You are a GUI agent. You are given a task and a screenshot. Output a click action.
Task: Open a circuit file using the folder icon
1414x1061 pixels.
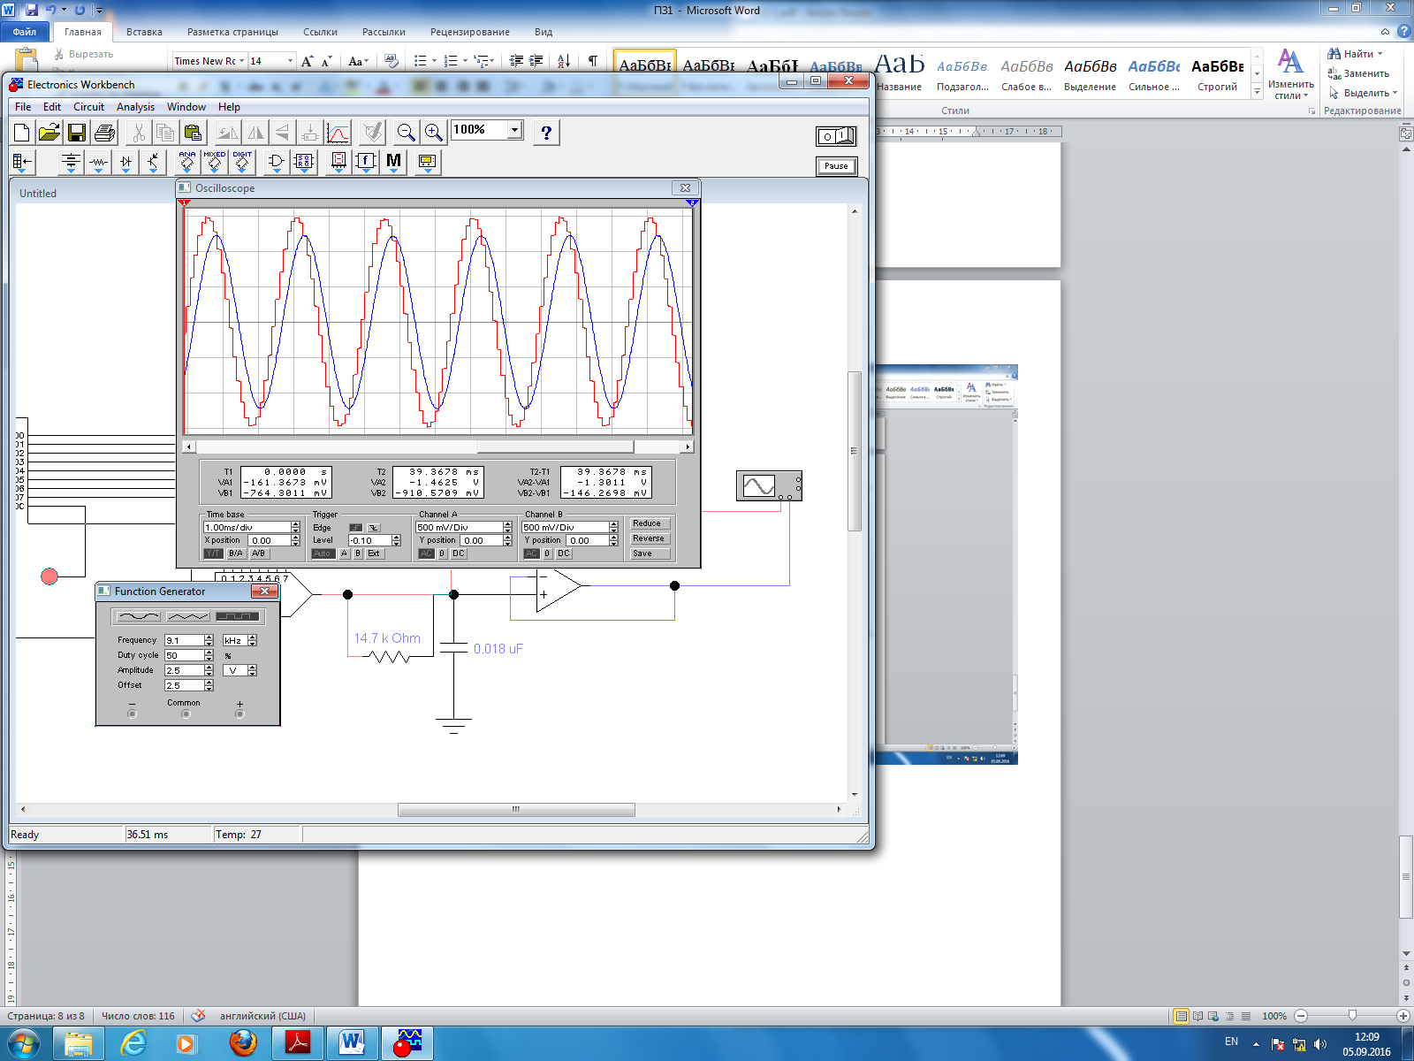(x=49, y=133)
